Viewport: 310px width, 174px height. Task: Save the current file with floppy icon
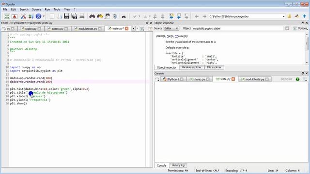tap(67, 16)
